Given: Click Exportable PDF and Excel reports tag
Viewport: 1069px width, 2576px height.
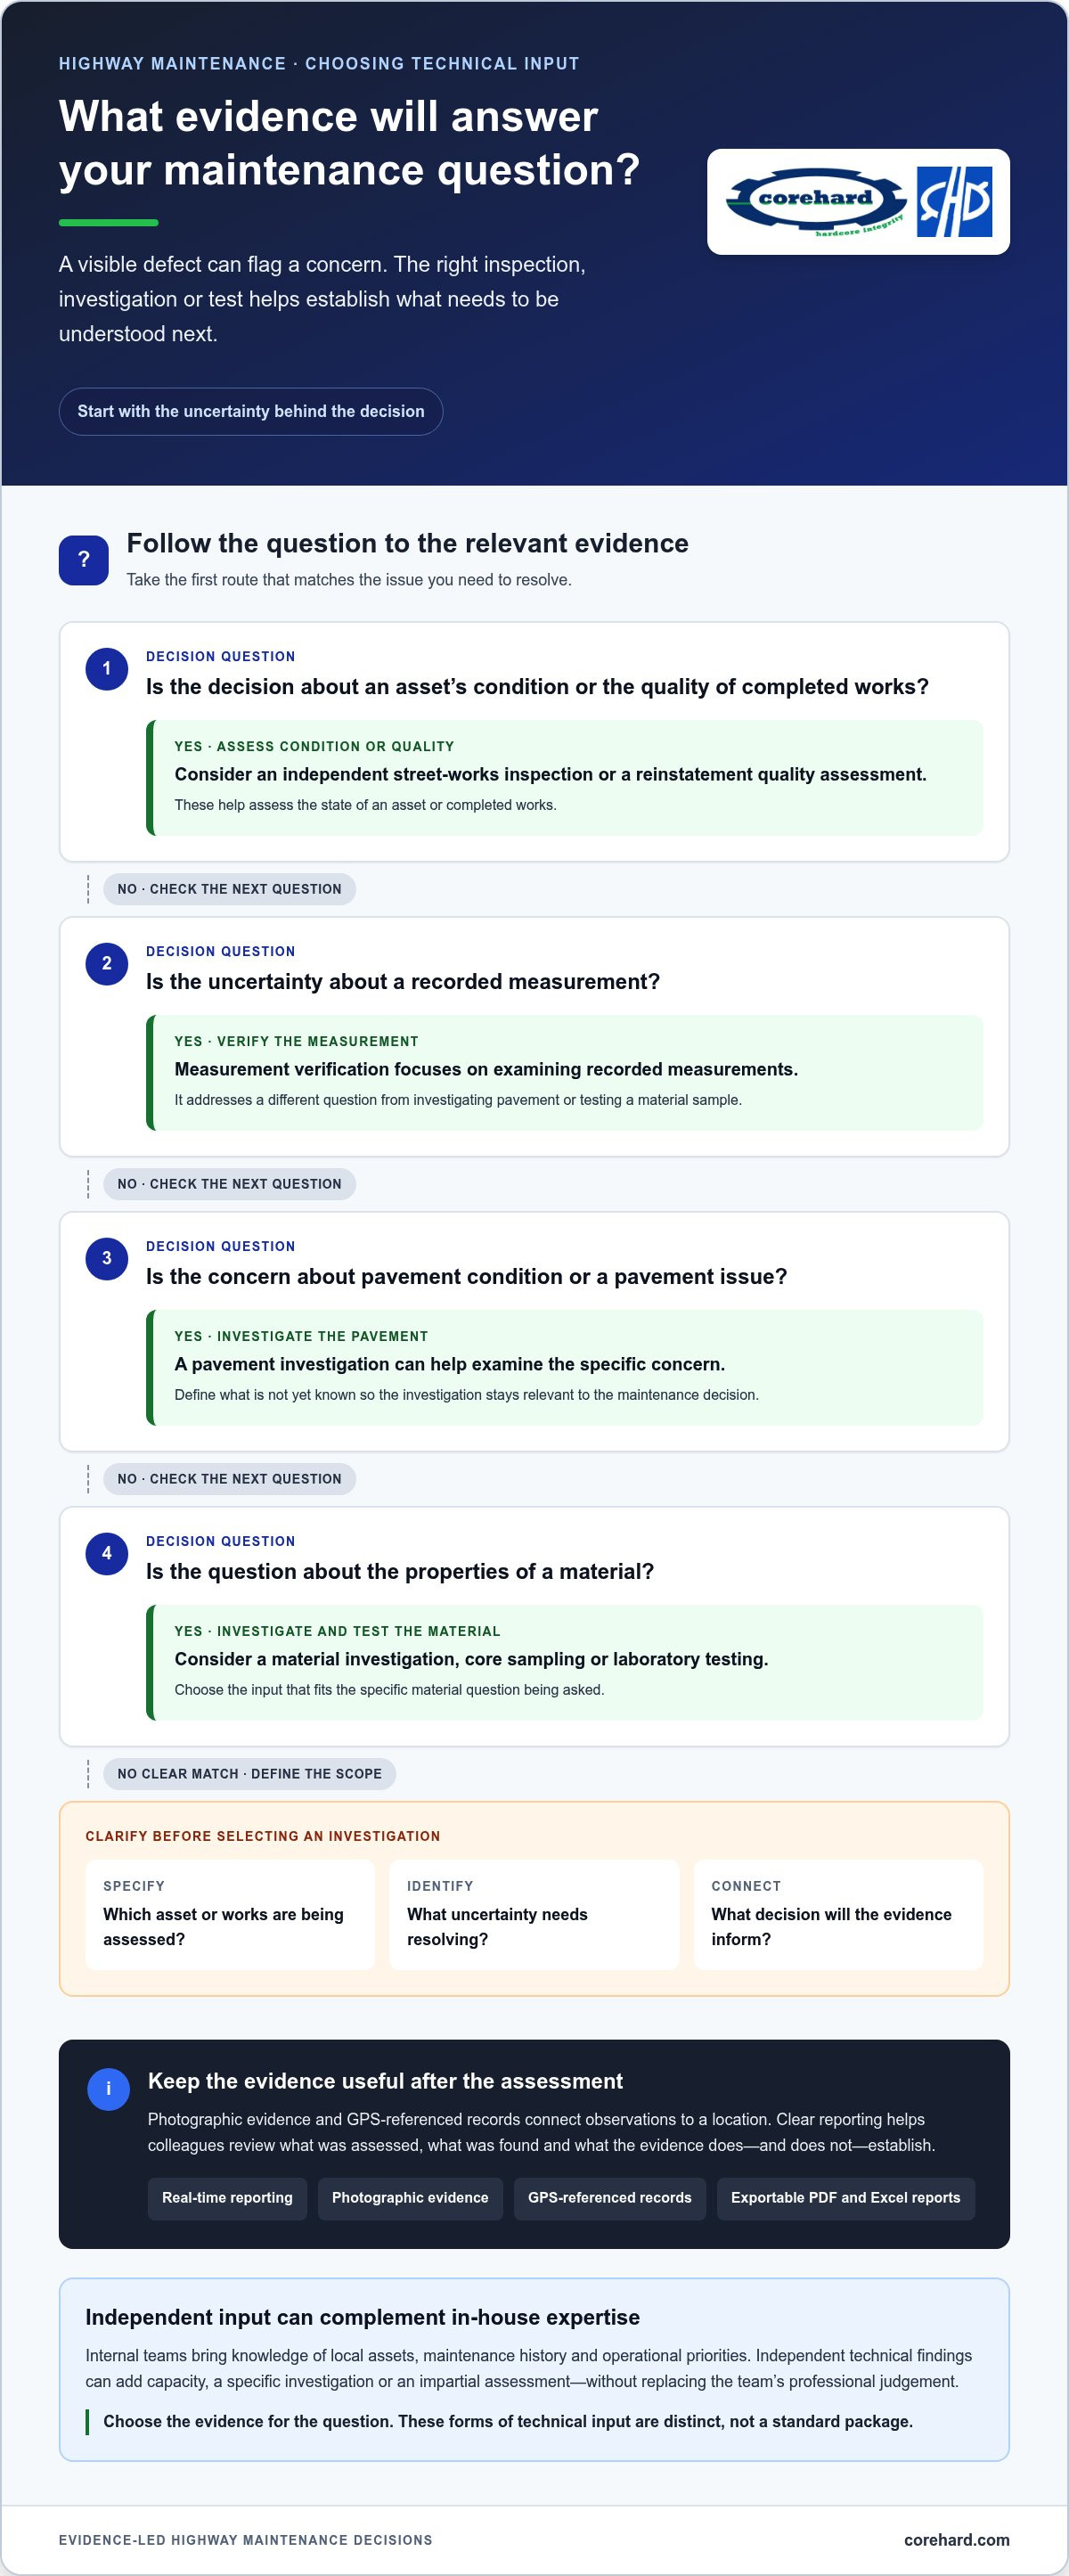Looking at the screenshot, I should 846,2197.
